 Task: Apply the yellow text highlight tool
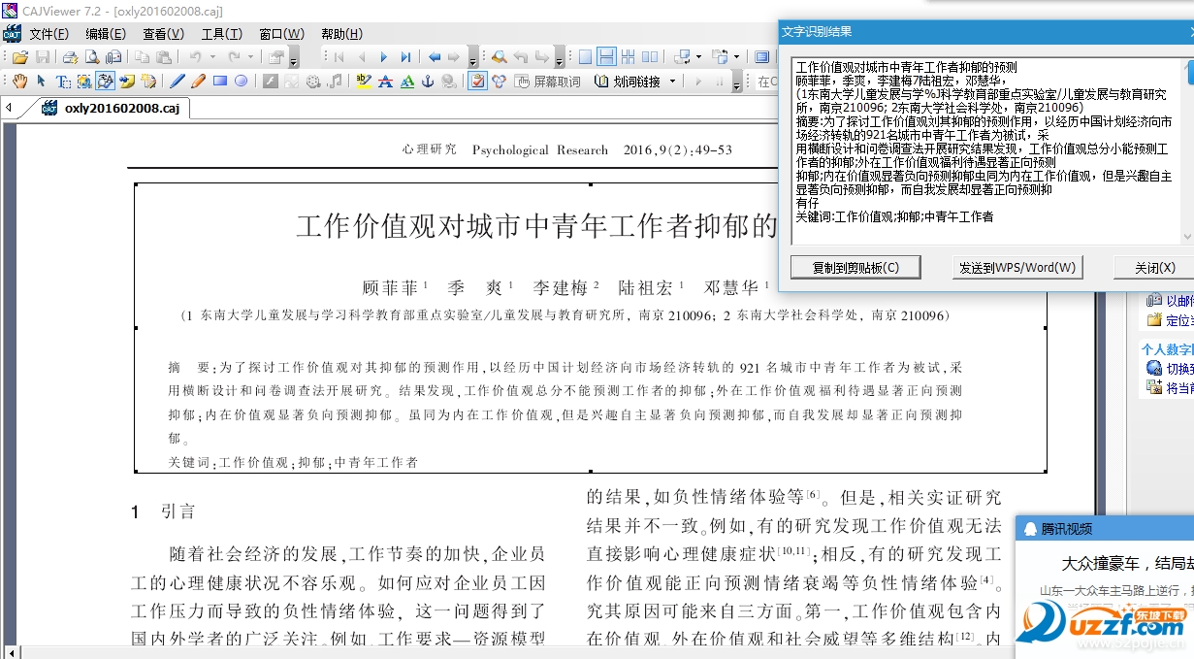tap(363, 81)
